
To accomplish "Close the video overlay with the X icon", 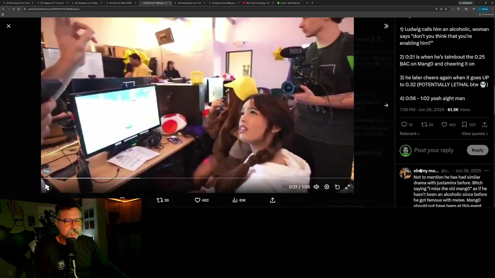I will click(9, 26).
